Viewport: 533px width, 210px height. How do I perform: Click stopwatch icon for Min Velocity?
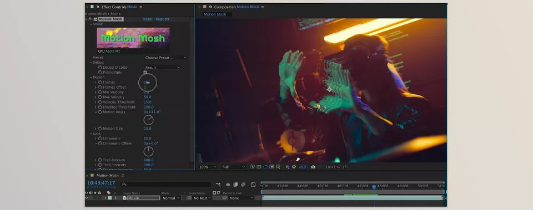point(100,93)
